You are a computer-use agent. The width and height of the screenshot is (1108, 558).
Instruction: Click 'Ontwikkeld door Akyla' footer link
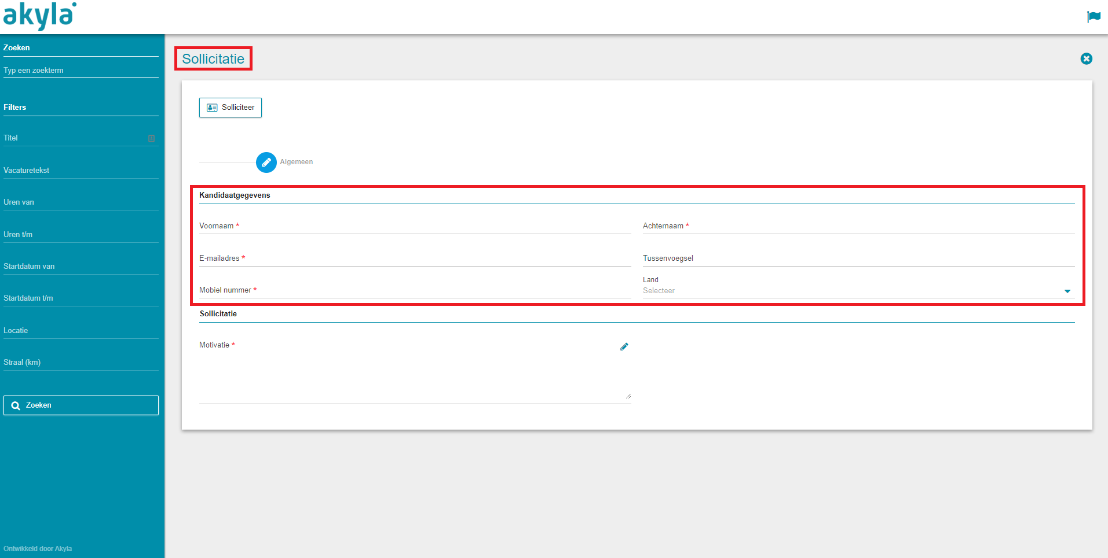click(38, 549)
